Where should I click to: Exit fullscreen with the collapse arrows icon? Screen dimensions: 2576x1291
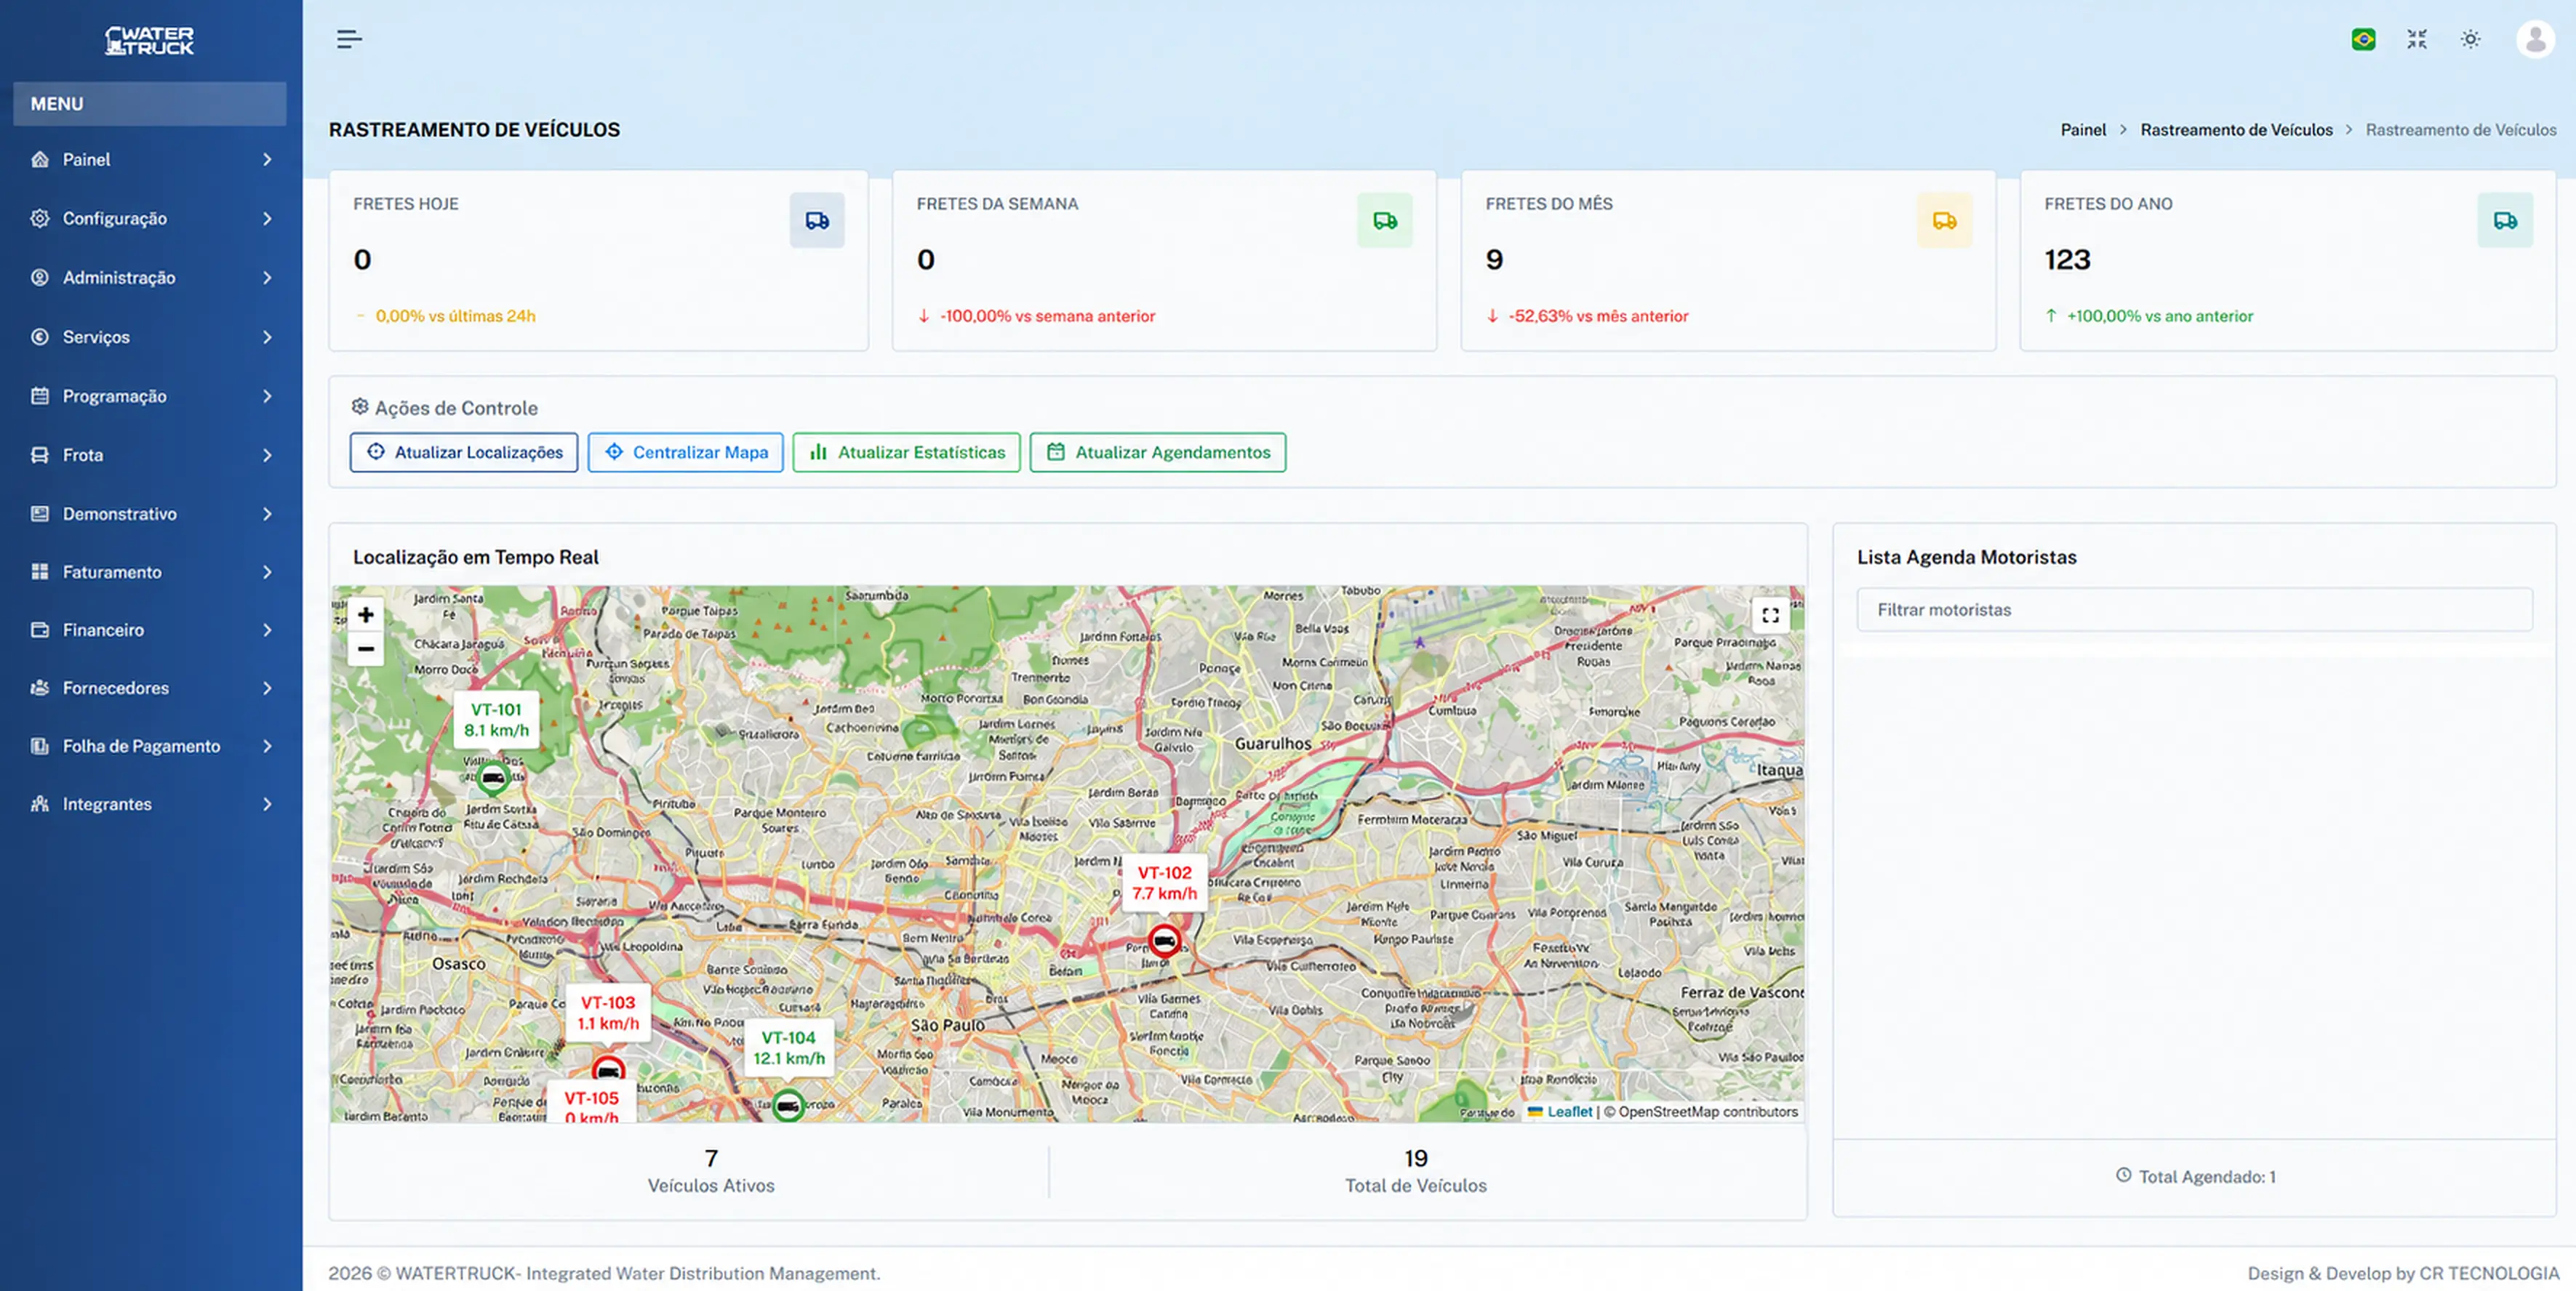pyautogui.click(x=2417, y=40)
